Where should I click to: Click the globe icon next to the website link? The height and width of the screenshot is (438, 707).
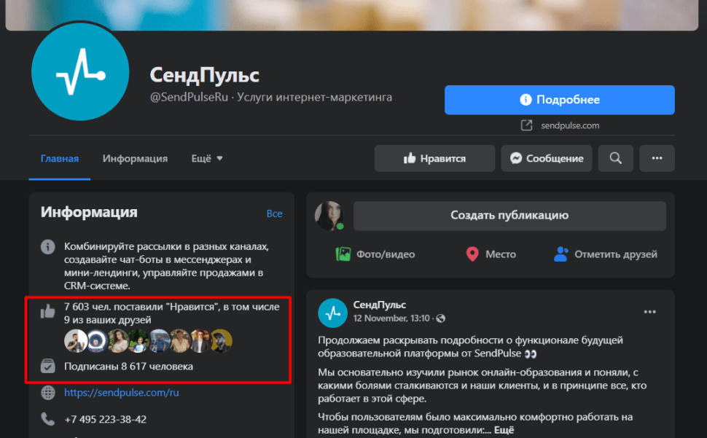pyautogui.click(x=47, y=392)
